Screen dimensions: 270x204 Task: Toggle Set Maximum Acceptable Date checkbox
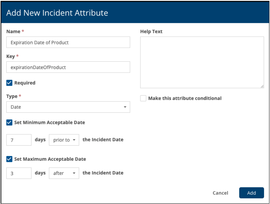[9, 159]
